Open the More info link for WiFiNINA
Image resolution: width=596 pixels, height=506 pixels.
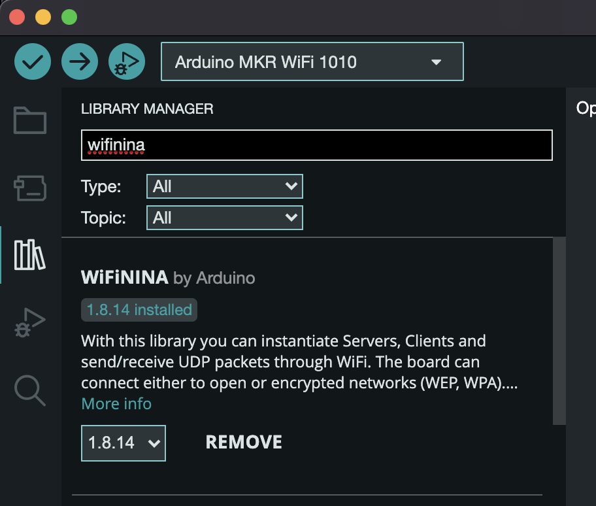point(116,403)
